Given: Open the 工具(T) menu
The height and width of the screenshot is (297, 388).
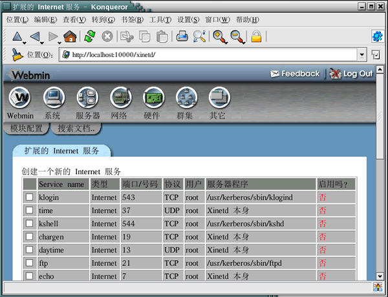Looking at the screenshot, I should pyautogui.click(x=160, y=19).
